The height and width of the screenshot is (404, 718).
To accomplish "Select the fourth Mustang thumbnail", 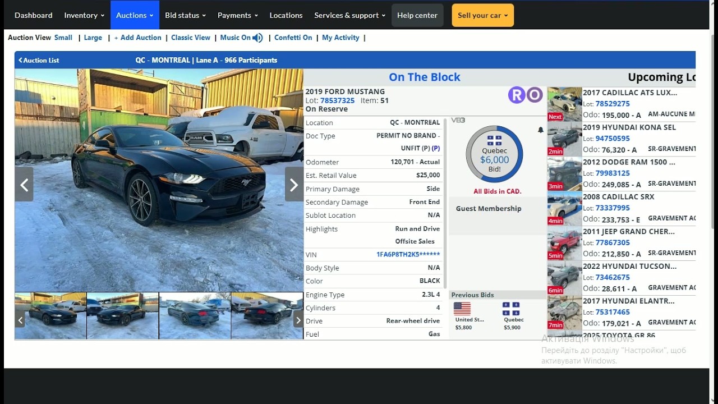I will click(x=267, y=316).
